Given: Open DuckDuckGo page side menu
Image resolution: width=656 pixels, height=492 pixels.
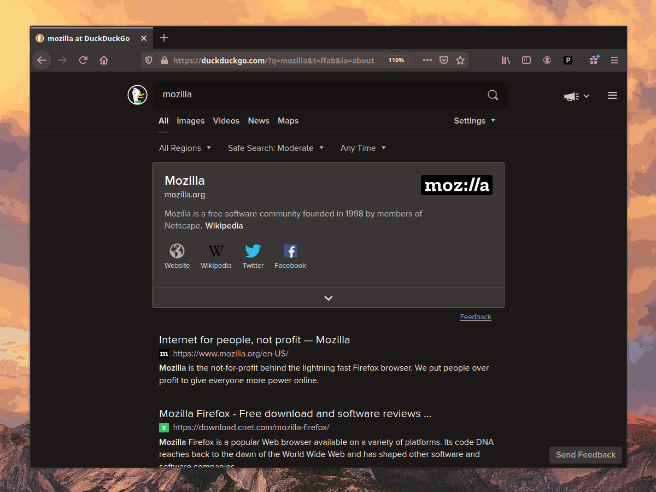Looking at the screenshot, I should [x=612, y=96].
